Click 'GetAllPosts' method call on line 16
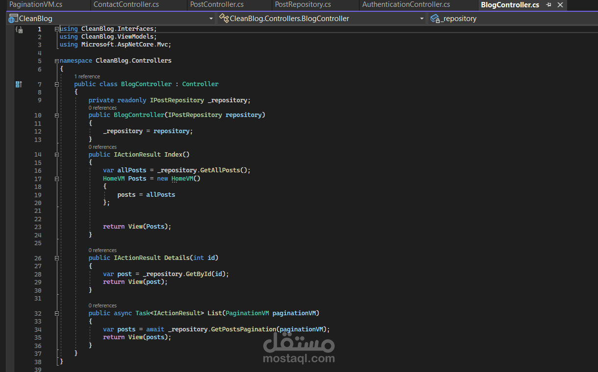Image resolution: width=598 pixels, height=372 pixels. [x=220, y=170]
